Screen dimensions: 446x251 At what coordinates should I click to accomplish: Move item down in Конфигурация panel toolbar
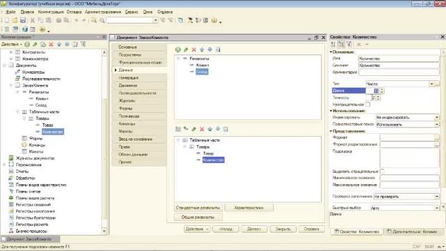pos(67,45)
